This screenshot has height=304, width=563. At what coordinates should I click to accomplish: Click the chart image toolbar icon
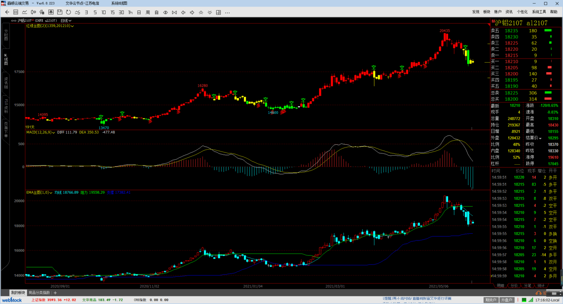(x=51, y=12)
